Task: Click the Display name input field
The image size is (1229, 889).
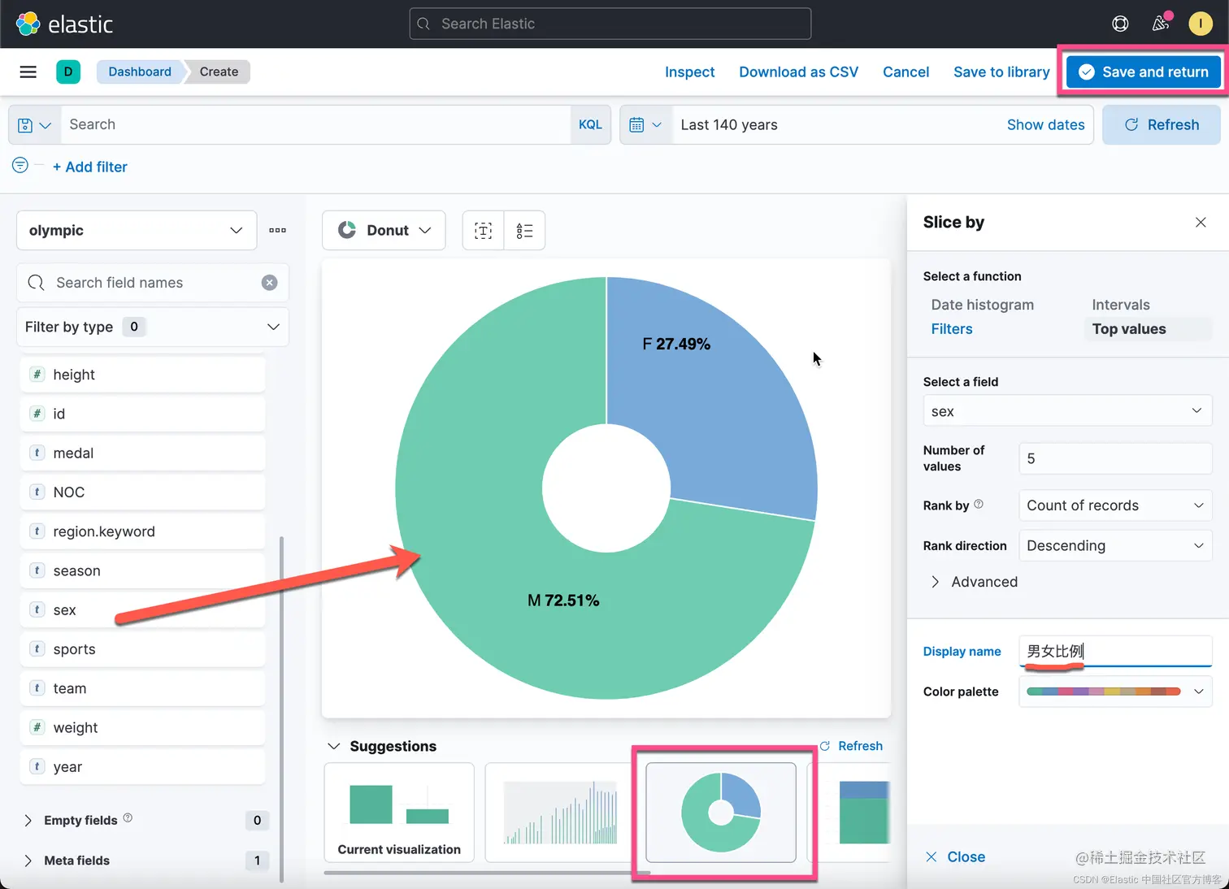Action: point(1115,652)
